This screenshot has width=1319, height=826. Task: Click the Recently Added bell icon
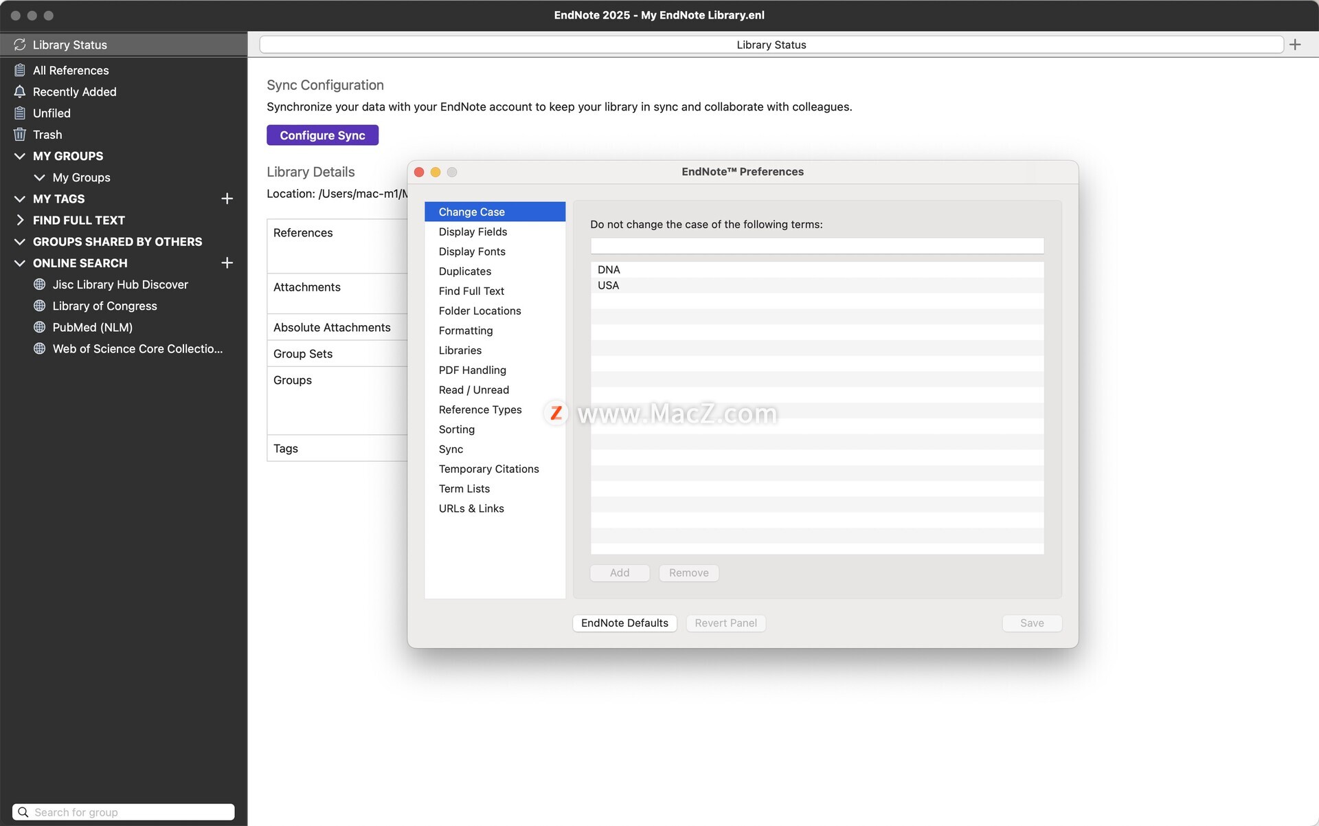pyautogui.click(x=20, y=91)
